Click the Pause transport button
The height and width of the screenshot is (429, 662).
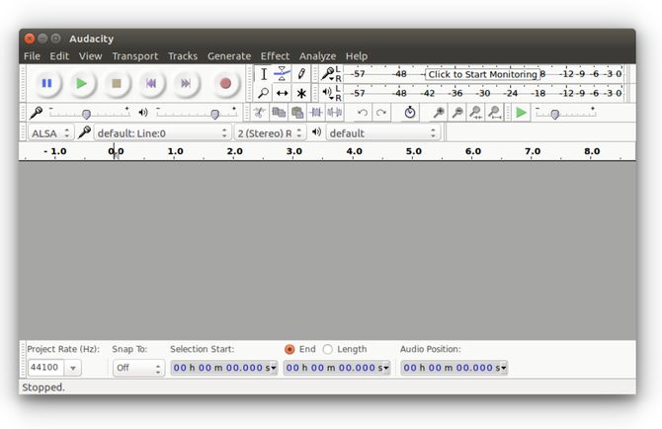46,83
